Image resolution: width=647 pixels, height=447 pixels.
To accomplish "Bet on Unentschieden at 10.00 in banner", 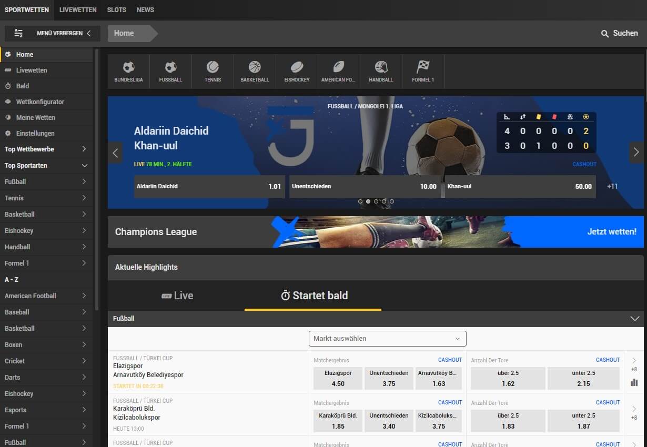I will pyautogui.click(x=365, y=187).
